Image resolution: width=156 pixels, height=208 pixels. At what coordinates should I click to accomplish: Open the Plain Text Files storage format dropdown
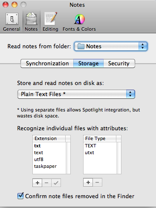point(76,94)
